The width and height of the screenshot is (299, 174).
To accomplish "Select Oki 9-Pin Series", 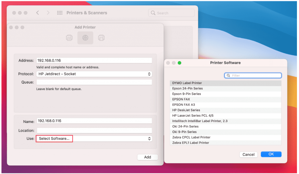I will tap(226, 132).
